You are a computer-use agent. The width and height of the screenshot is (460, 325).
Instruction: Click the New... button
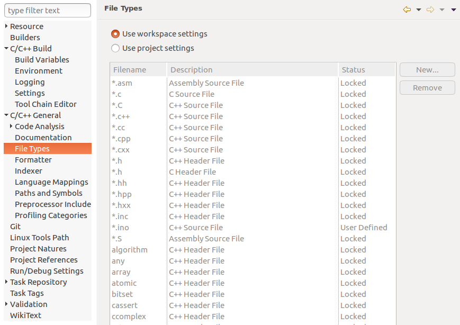pos(427,70)
